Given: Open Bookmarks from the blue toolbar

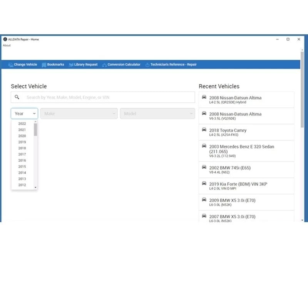Looking at the screenshot, I should pos(53,65).
